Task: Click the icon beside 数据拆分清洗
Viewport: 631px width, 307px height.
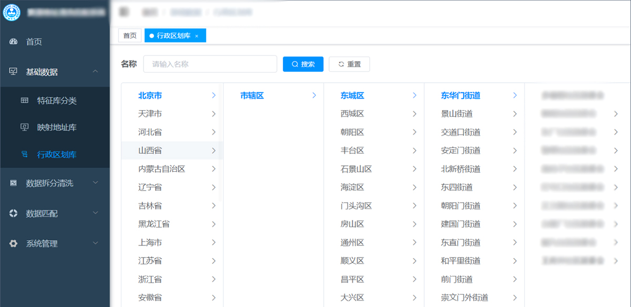Action: pos(14,183)
